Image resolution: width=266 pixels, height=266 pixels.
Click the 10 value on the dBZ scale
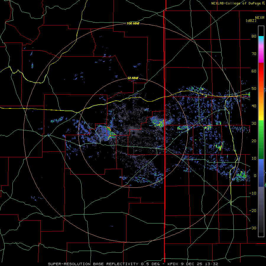254,158
